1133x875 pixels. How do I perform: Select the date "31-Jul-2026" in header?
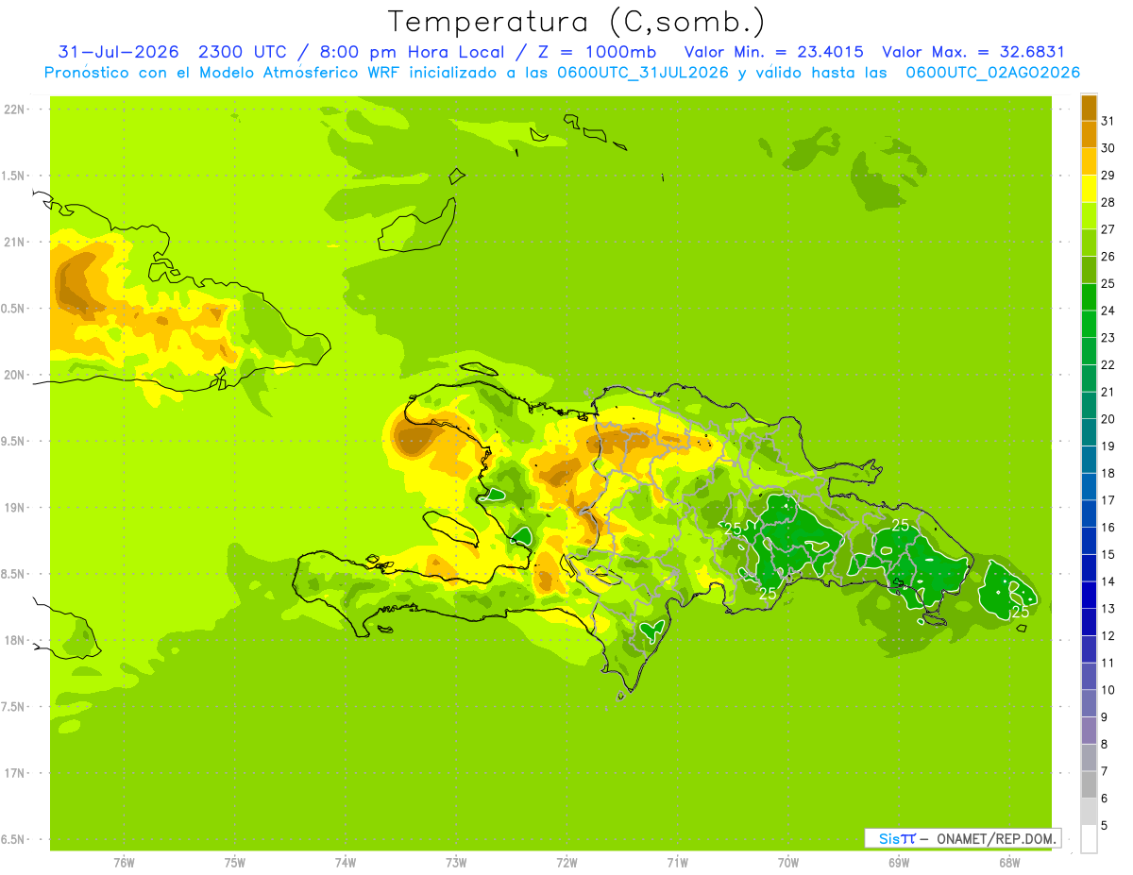(118, 52)
